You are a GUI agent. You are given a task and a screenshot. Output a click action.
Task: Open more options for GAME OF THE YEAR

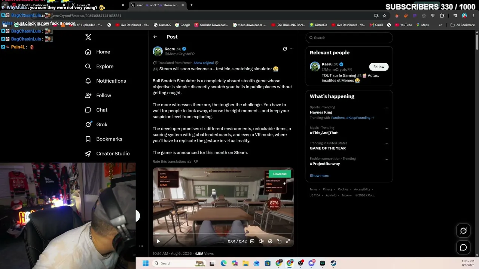tap(386, 144)
